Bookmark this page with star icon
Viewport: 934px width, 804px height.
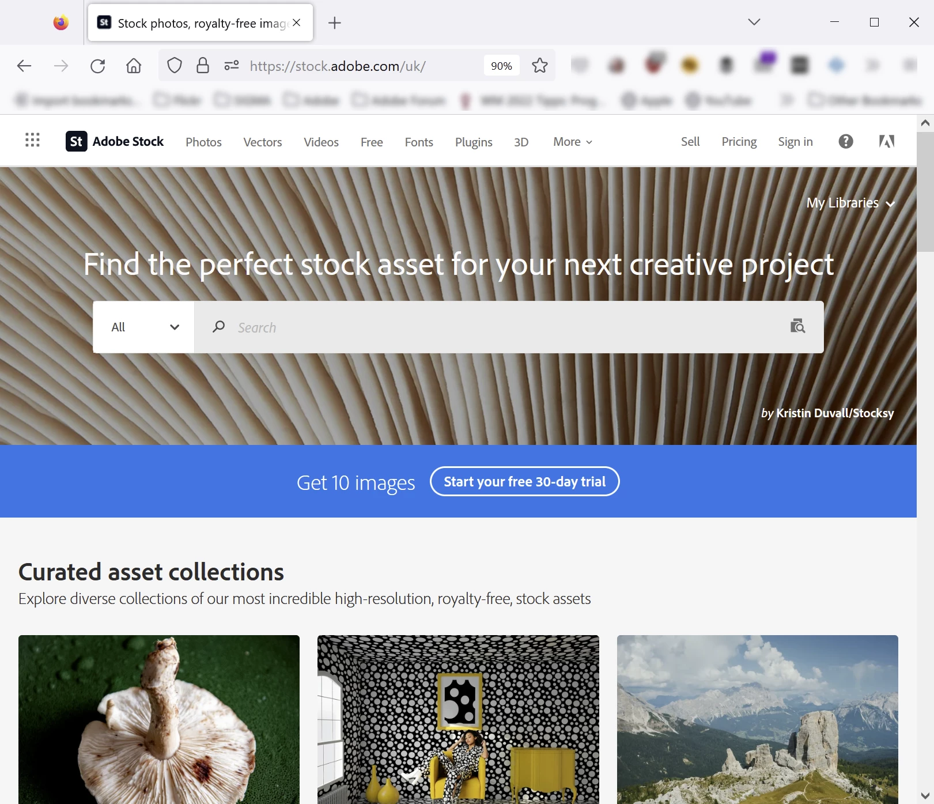[x=540, y=66]
